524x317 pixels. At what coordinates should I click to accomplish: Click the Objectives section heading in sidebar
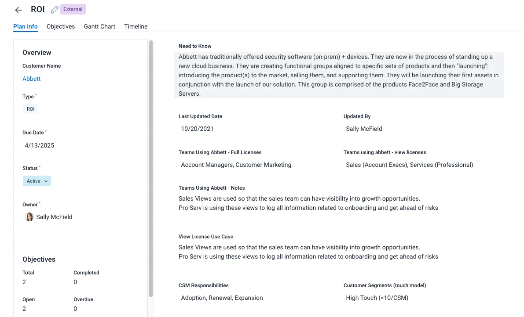coord(39,259)
